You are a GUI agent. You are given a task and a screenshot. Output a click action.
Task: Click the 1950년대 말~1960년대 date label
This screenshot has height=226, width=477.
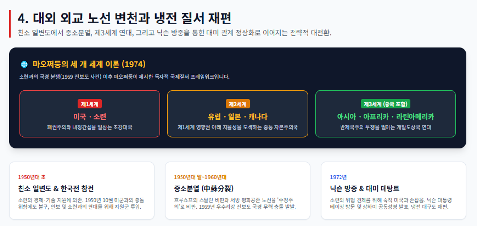coord(200,177)
